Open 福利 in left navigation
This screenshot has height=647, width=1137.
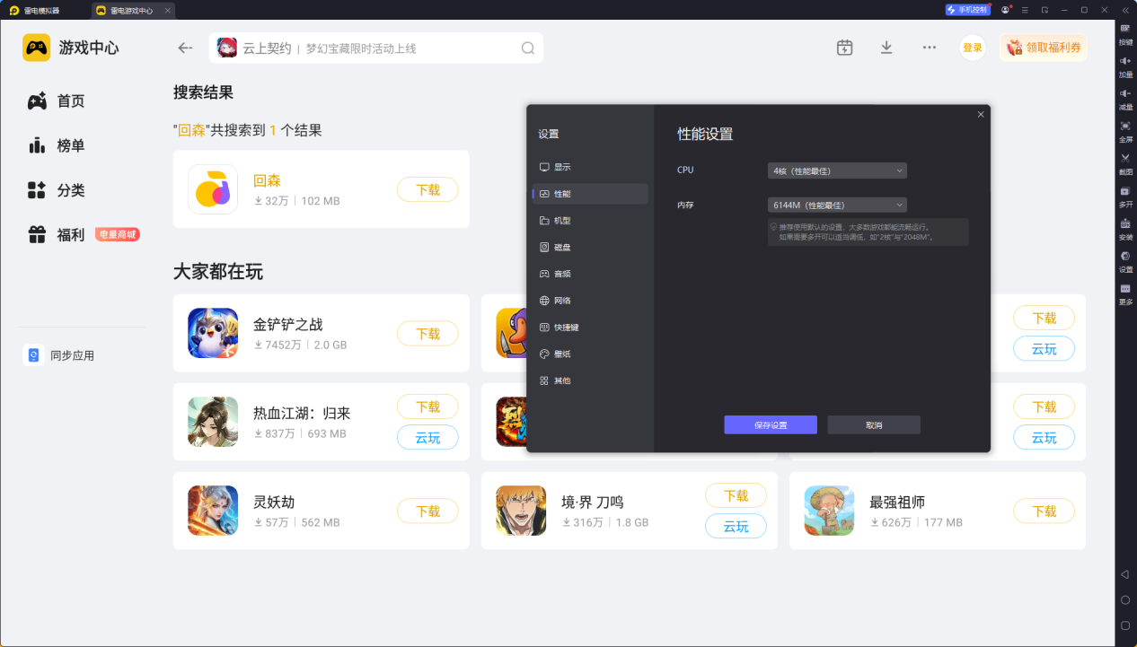57,235
